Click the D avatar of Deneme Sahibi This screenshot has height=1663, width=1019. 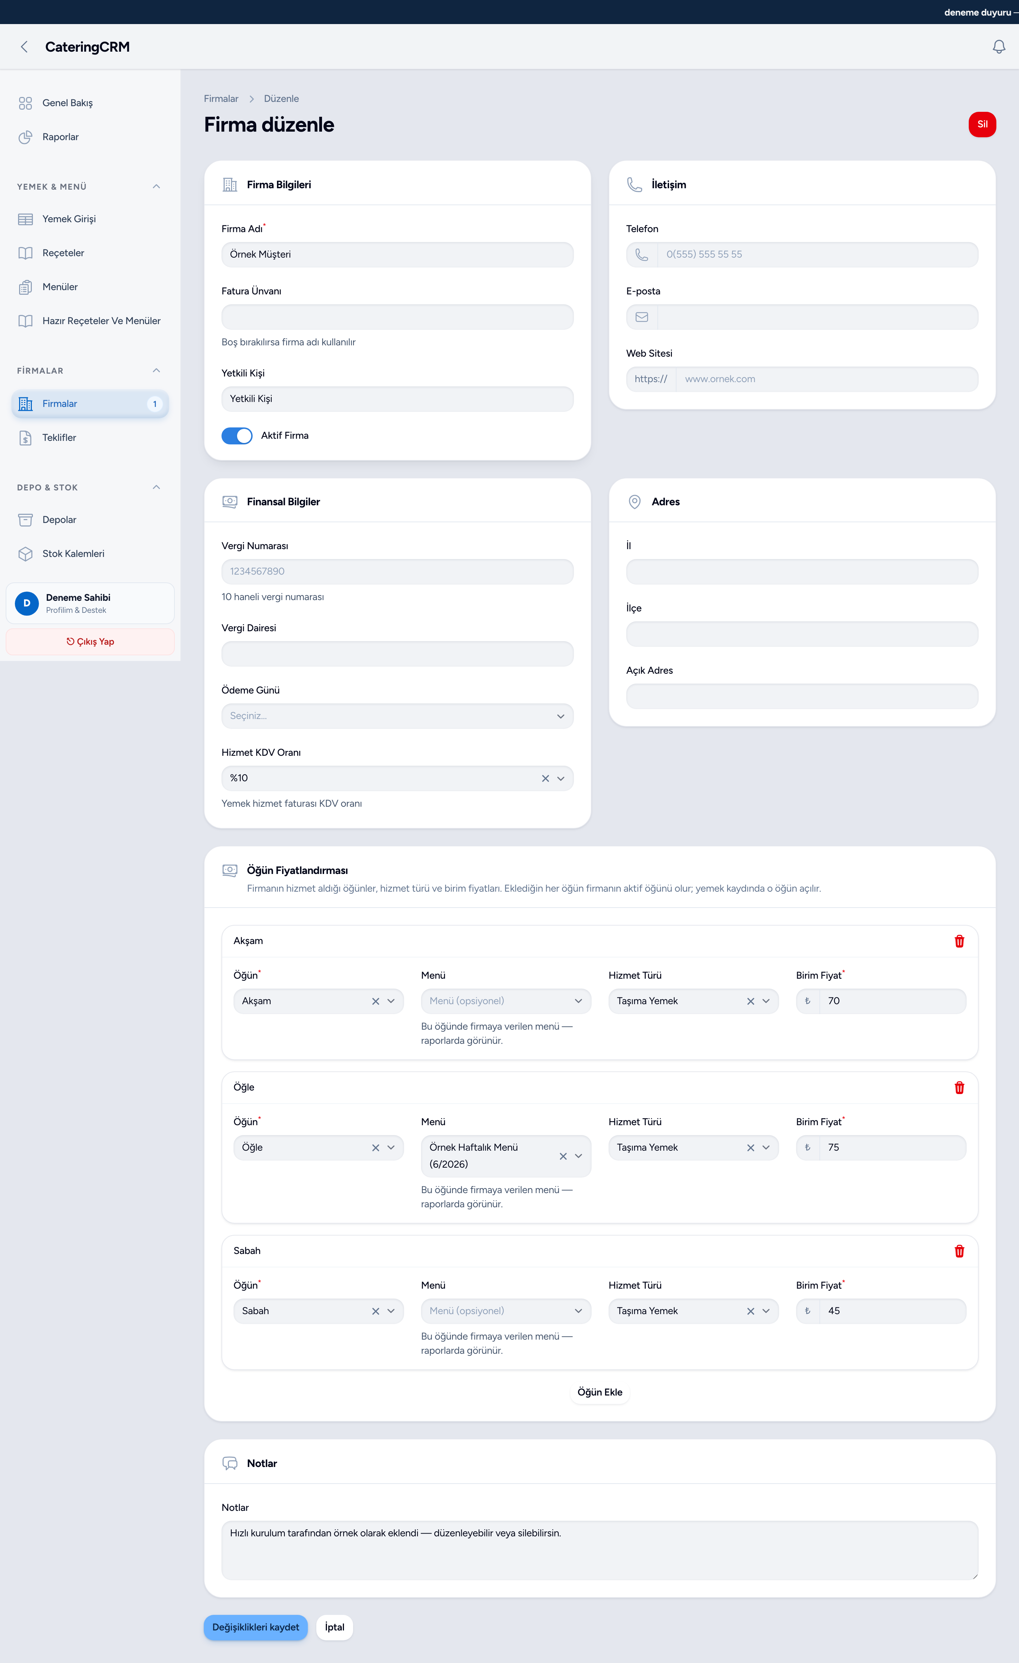coord(27,603)
